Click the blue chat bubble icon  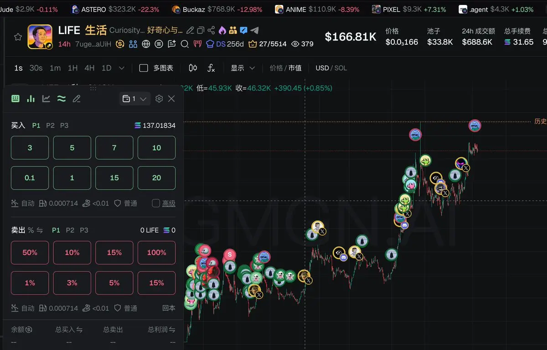(x=244, y=30)
